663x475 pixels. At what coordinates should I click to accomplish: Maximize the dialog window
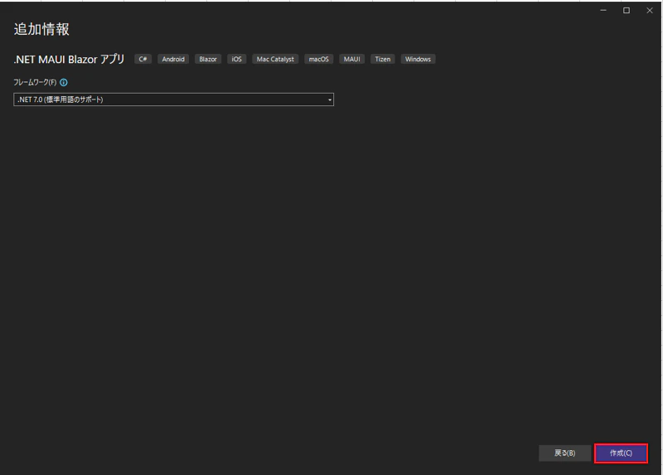click(627, 10)
